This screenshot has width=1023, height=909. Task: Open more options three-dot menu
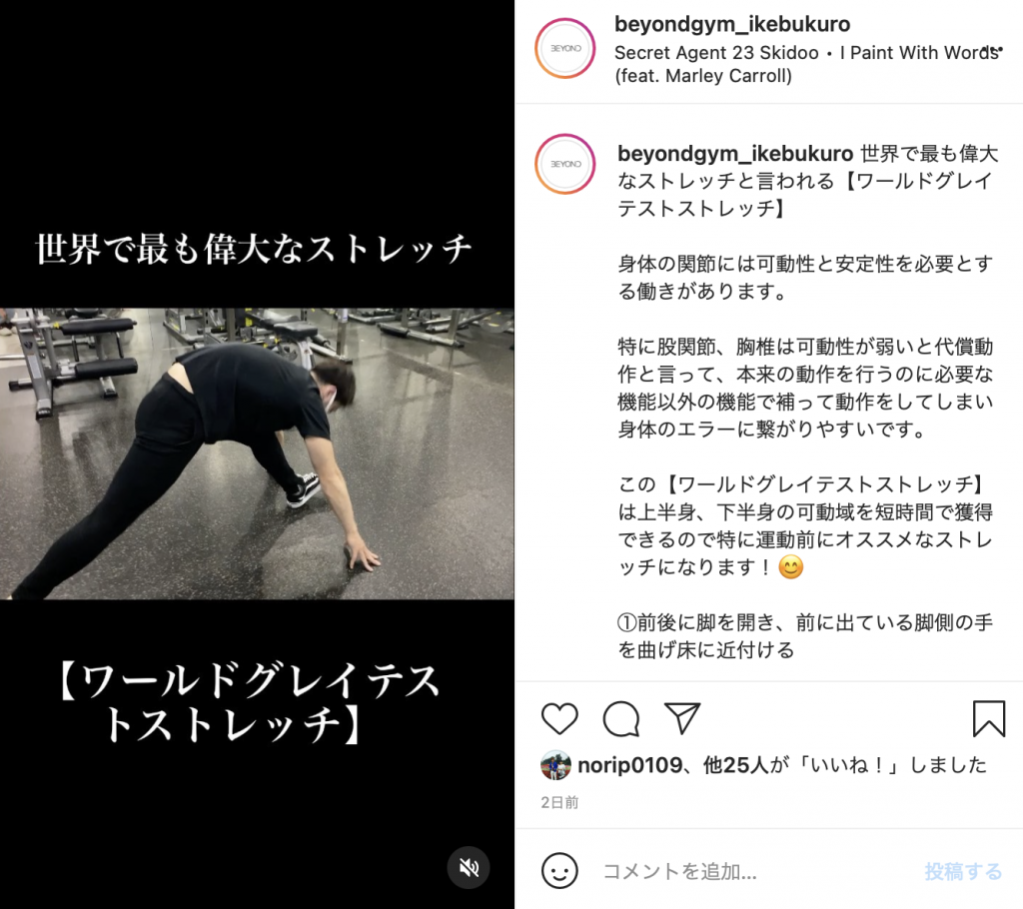(992, 49)
